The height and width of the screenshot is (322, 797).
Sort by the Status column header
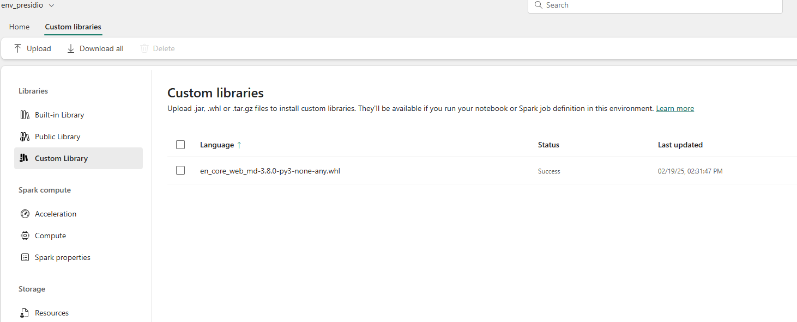(x=548, y=145)
